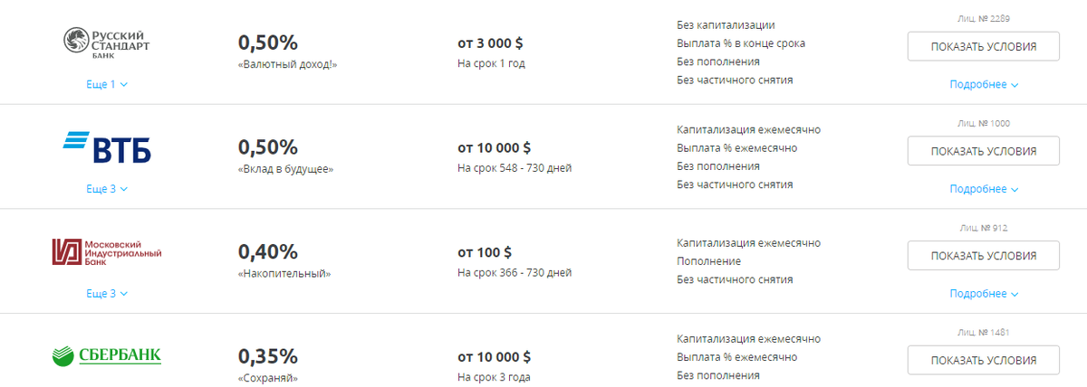Click the «Валютный доход!» deposit name
Image resolution: width=1087 pixels, height=387 pixels.
287,64
